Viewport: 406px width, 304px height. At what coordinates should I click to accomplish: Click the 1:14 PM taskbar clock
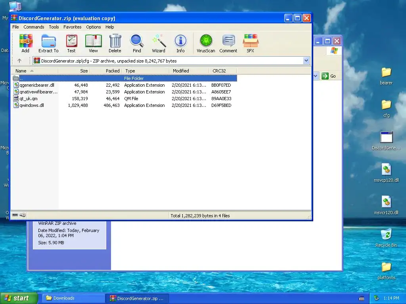click(x=391, y=298)
